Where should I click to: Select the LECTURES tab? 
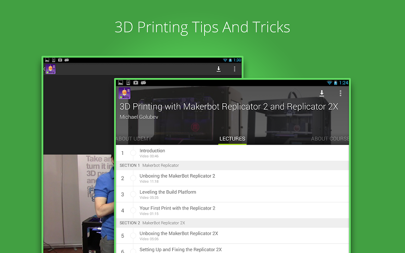click(232, 139)
